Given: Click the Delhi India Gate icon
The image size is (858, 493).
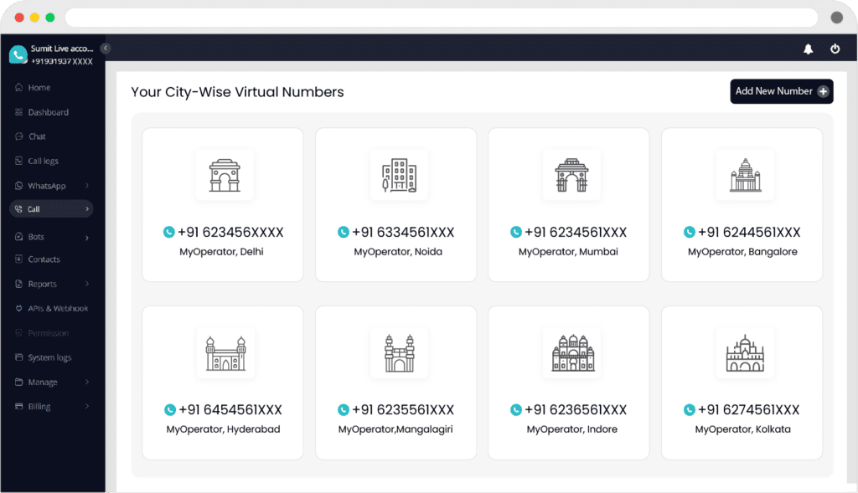Looking at the screenshot, I should pos(225,176).
